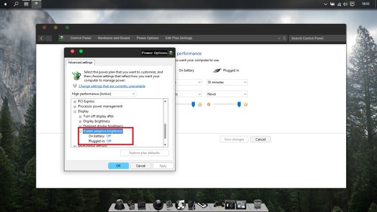Select Enable adaptive brightness tree item
This screenshot has height=212, width=377.
click(x=103, y=131)
